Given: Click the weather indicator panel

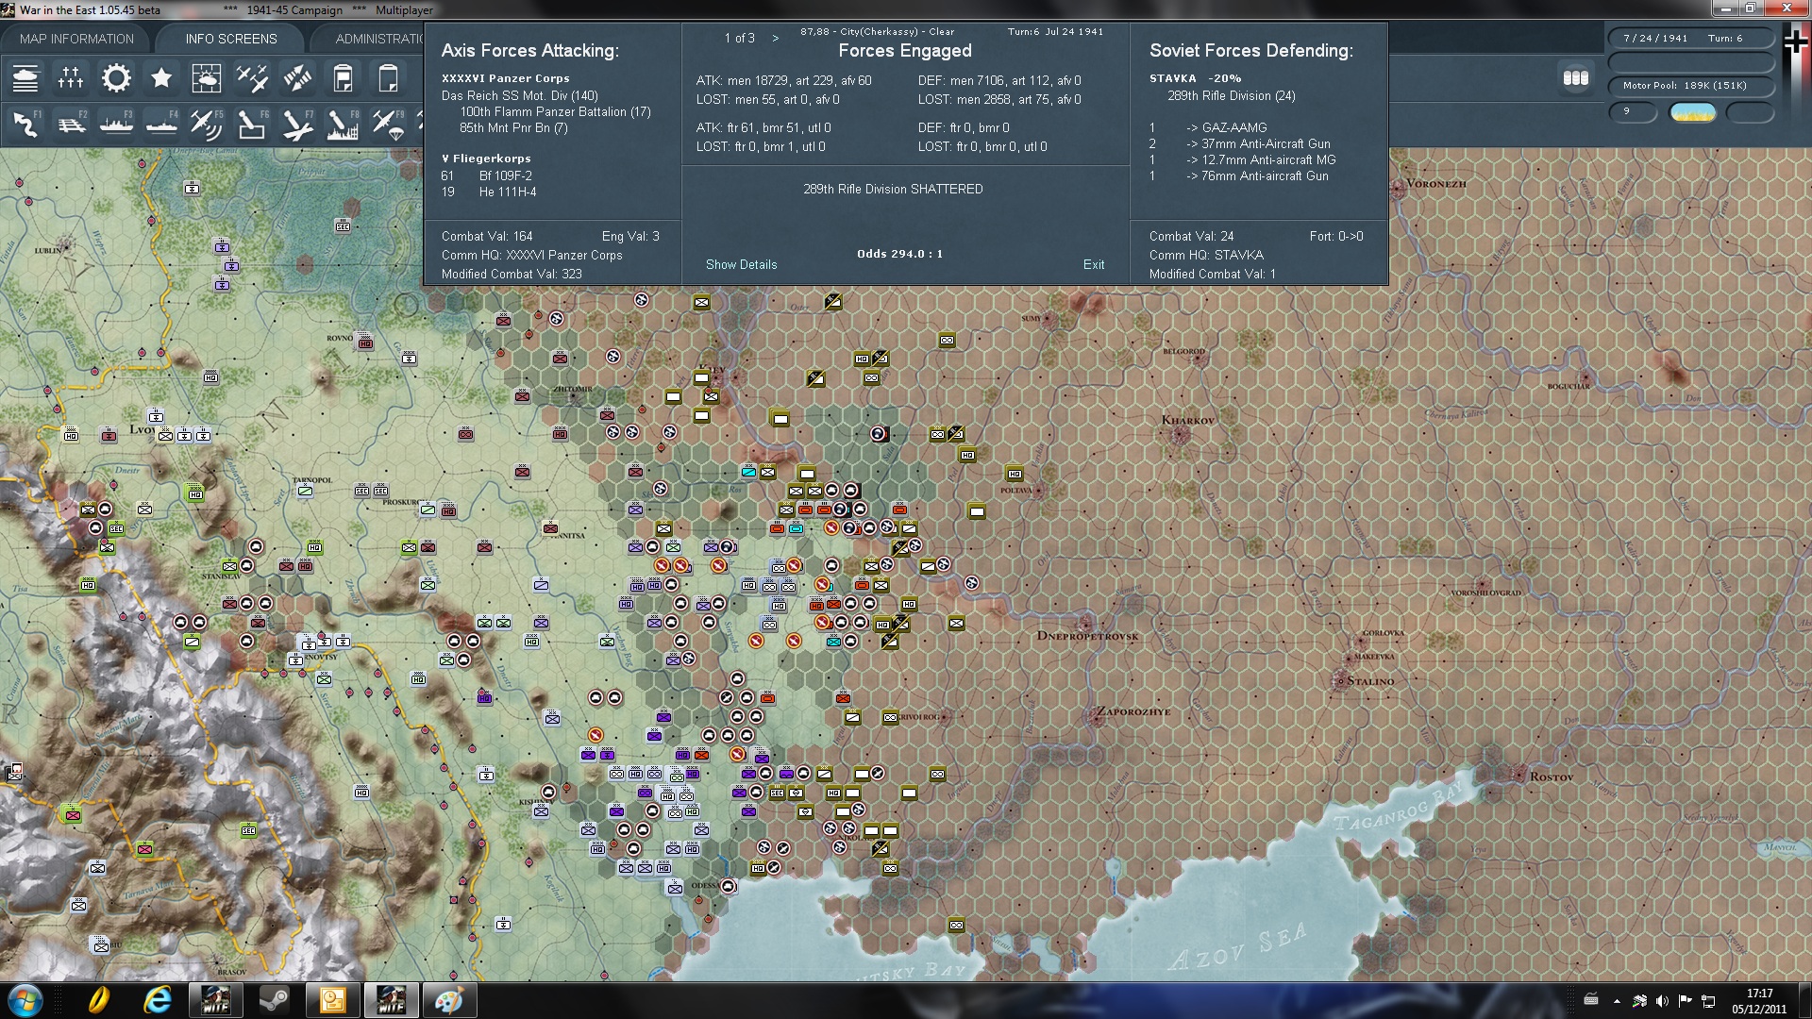Looking at the screenshot, I should click(1693, 112).
